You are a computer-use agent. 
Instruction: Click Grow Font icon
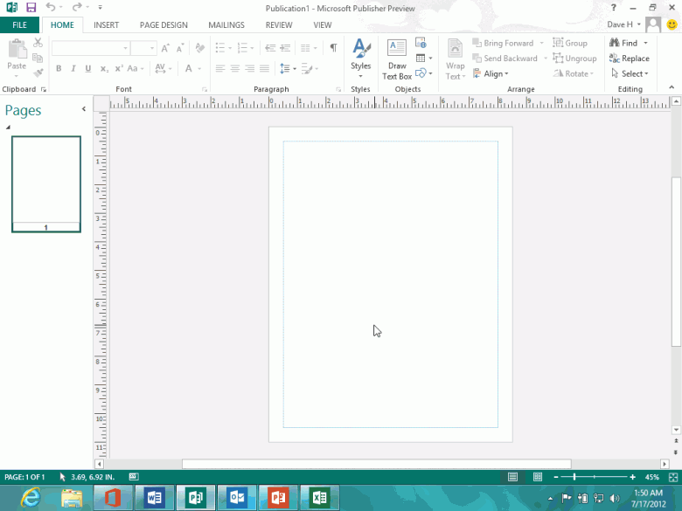(x=165, y=48)
